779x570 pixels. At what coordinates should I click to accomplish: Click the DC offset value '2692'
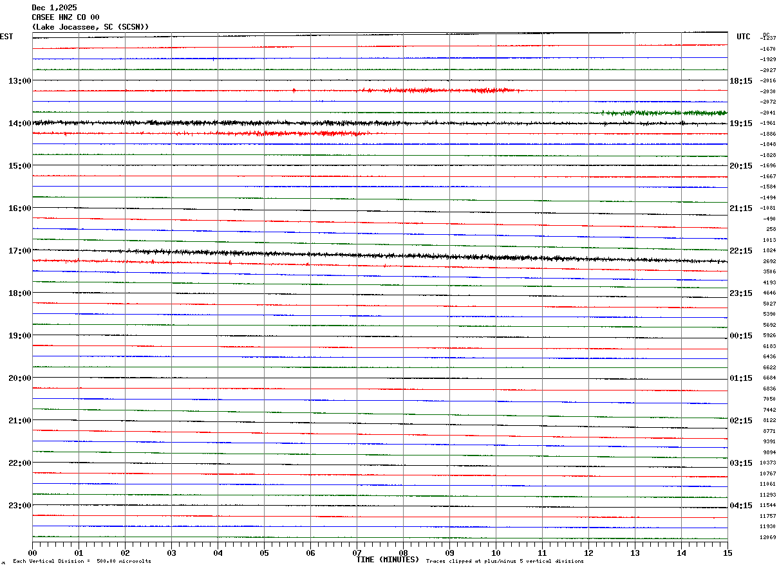(769, 261)
